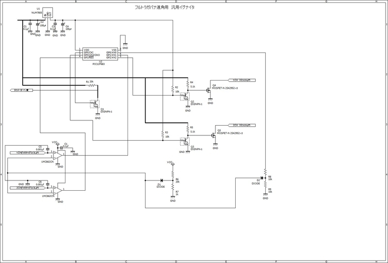Select C1 0.1µF capacitor beside upper op-amp

click(x=62, y=148)
